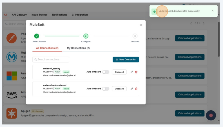This screenshot has width=223, height=127.
Task: Switch to My Connections tab
Action: [x=78, y=48]
